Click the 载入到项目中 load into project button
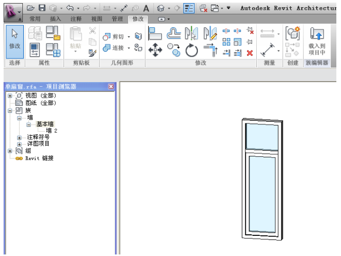 pos(316,41)
